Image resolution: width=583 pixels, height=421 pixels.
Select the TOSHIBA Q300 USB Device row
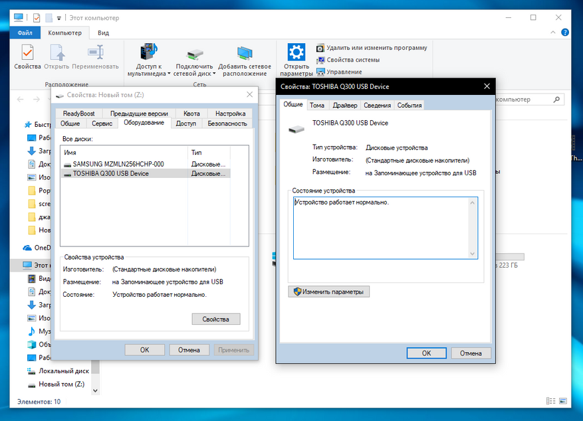(146, 173)
